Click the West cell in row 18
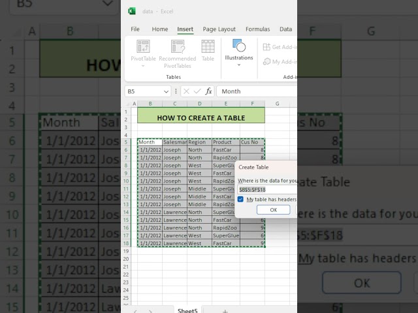Image resolution: width=418 pixels, height=313 pixels. 199,243
